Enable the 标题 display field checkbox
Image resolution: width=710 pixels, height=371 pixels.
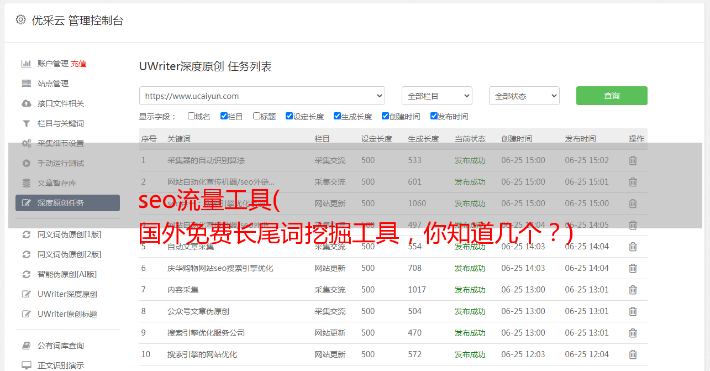click(x=256, y=116)
